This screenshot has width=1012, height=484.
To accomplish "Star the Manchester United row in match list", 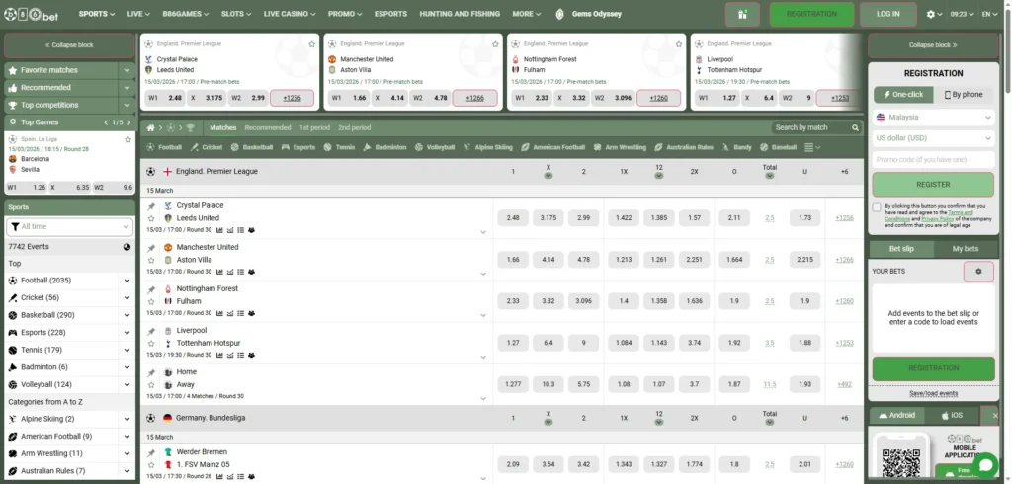I will pos(151,260).
